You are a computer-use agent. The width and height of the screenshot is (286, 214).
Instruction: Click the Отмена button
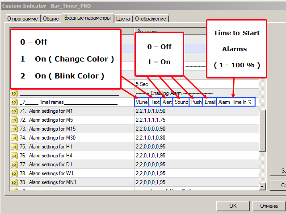click(x=269, y=206)
